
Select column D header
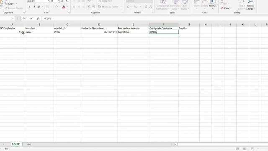(99, 24)
